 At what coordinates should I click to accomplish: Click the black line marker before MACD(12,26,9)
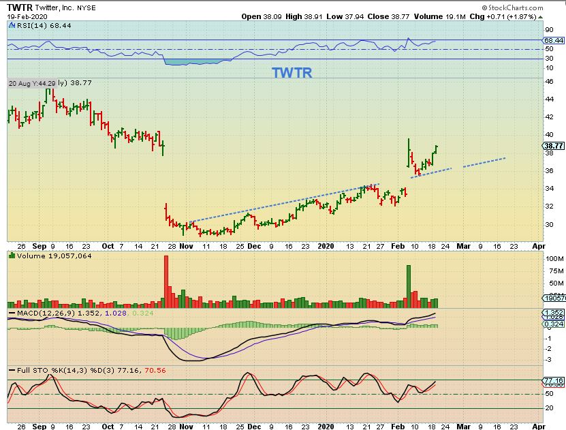coord(12,313)
